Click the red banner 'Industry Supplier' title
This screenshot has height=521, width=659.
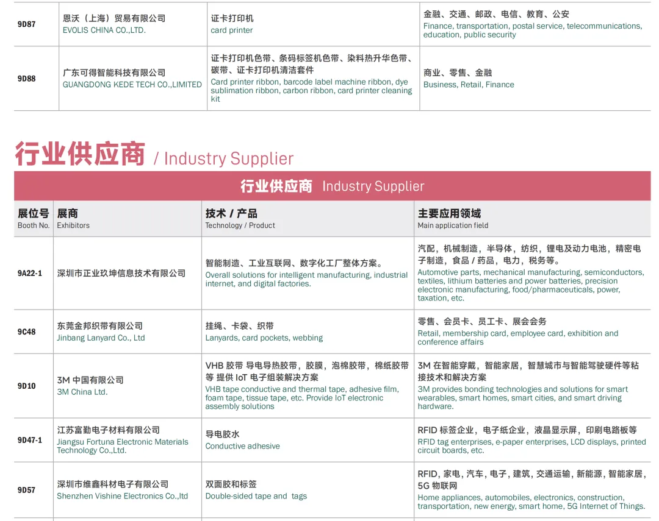373,186
